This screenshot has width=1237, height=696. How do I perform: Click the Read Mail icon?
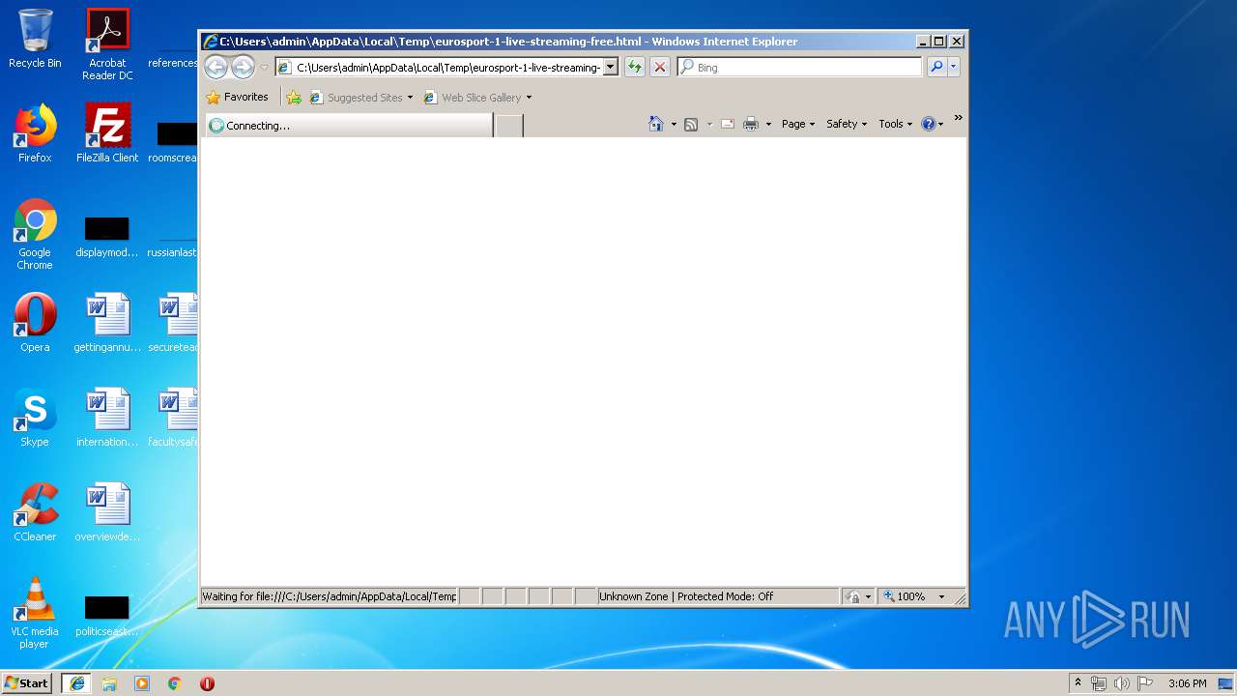click(727, 124)
